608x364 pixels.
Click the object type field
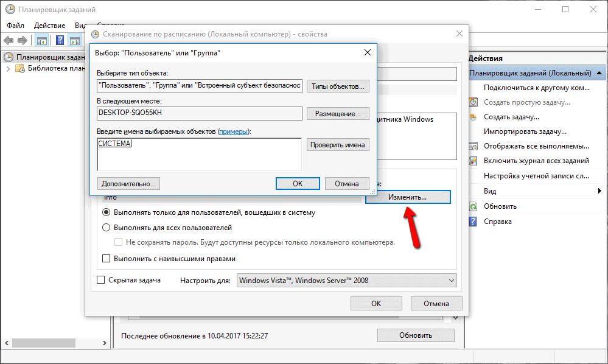[199, 86]
